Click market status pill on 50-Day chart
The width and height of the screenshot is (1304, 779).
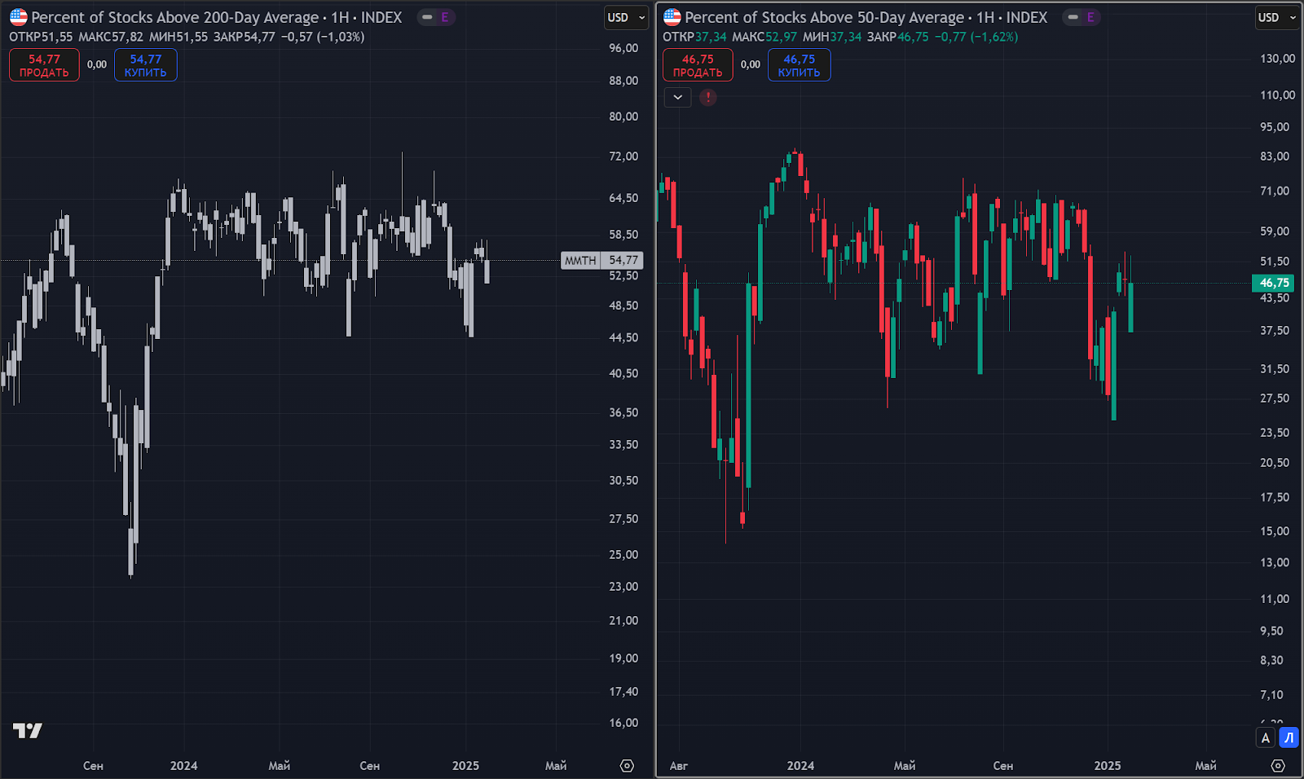[x=1073, y=17]
